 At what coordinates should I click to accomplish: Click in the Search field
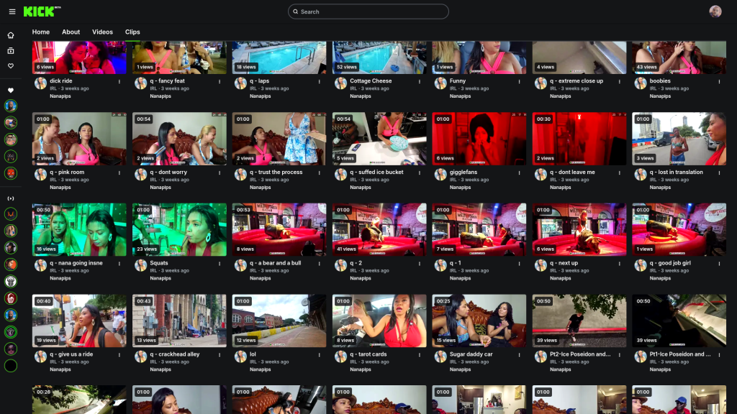pyautogui.click(x=368, y=11)
